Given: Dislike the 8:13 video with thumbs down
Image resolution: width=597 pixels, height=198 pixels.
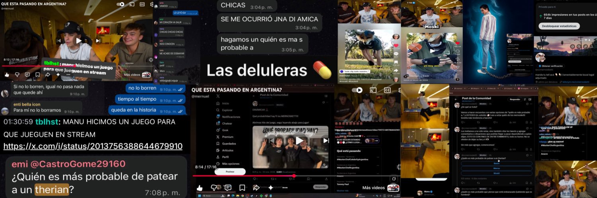Looking at the screenshot, I should click(x=17, y=75).
